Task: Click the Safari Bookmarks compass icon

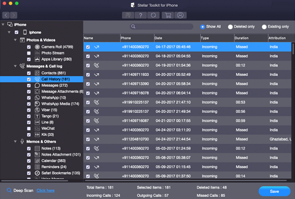Action: [37, 173]
